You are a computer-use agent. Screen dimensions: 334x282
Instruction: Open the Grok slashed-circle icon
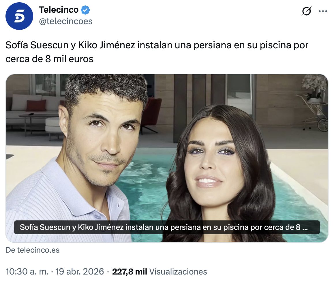click(x=306, y=11)
